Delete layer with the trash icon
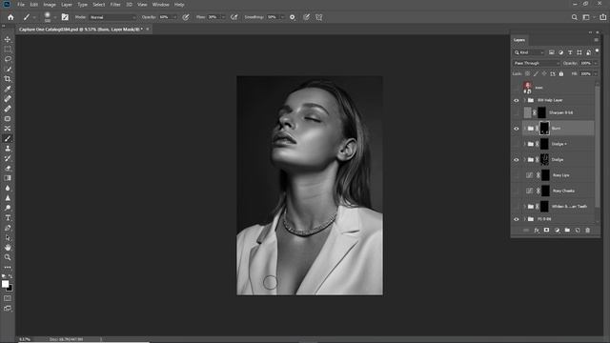Screen dimensions: 610x343 [x=588, y=231]
